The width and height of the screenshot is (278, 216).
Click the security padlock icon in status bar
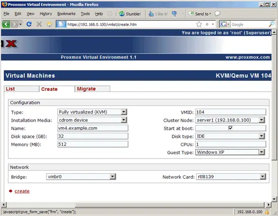click(x=267, y=211)
